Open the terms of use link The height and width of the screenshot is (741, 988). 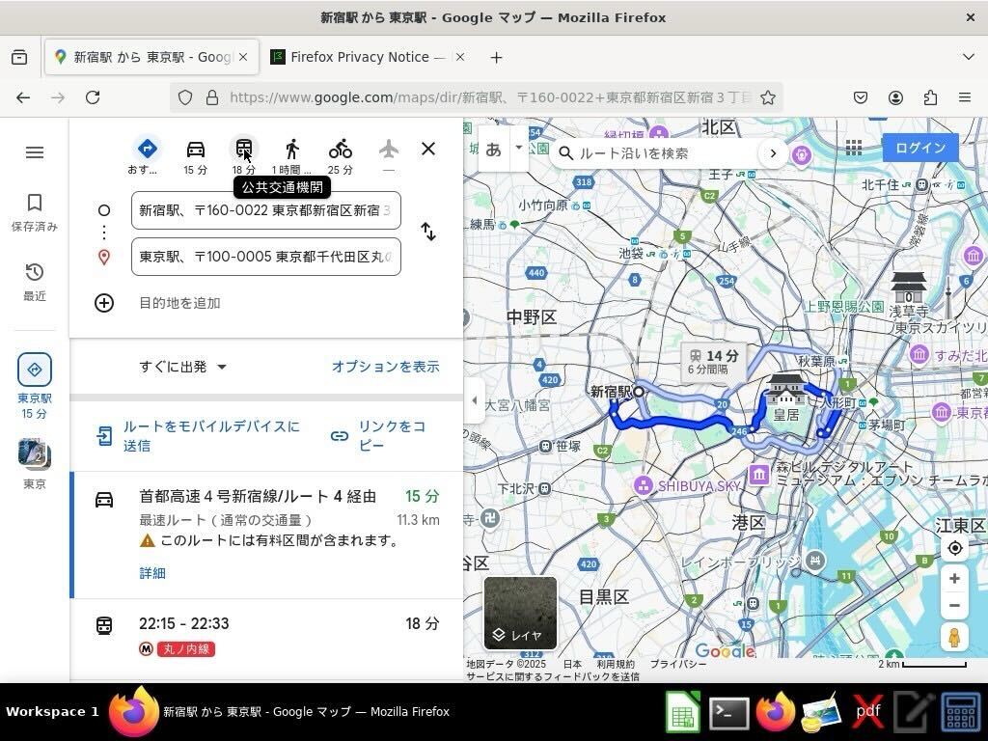pos(616,664)
